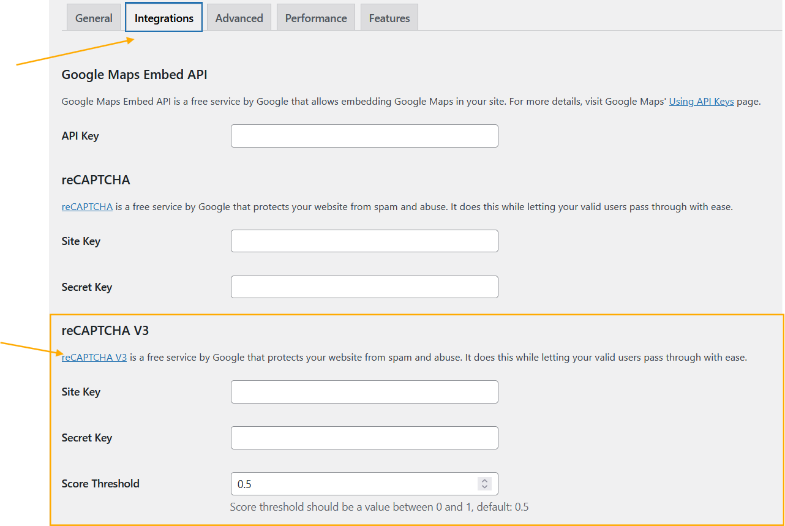The image size is (785, 526).
Task: Click the reCAPTCHA V3 Secret Key field
Action: point(364,438)
